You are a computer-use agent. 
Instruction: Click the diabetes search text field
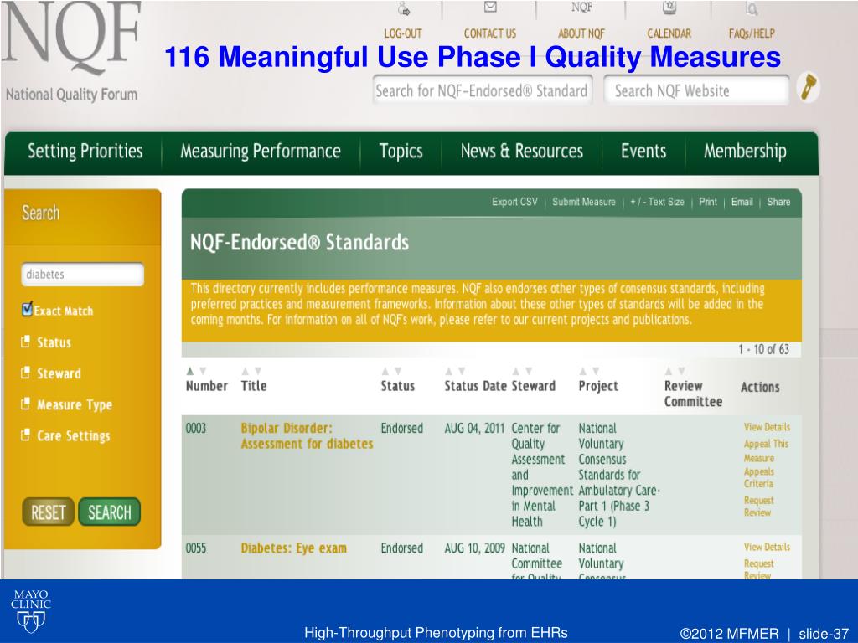(x=83, y=275)
